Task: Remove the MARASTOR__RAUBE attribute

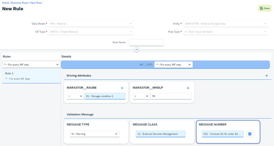Action: click(x=122, y=88)
